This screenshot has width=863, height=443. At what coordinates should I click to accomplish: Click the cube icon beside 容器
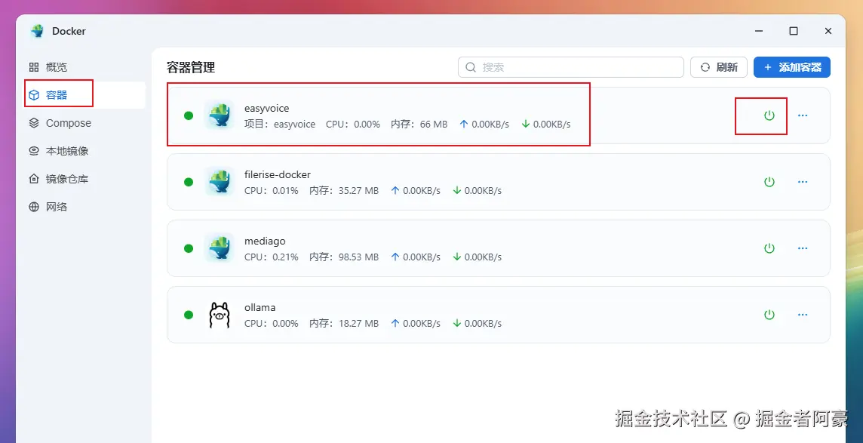tap(34, 95)
